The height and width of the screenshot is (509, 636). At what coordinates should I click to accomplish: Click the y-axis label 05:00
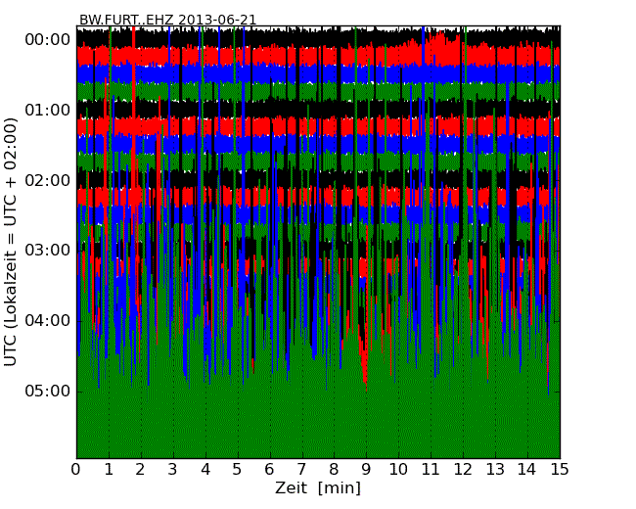tap(48, 391)
